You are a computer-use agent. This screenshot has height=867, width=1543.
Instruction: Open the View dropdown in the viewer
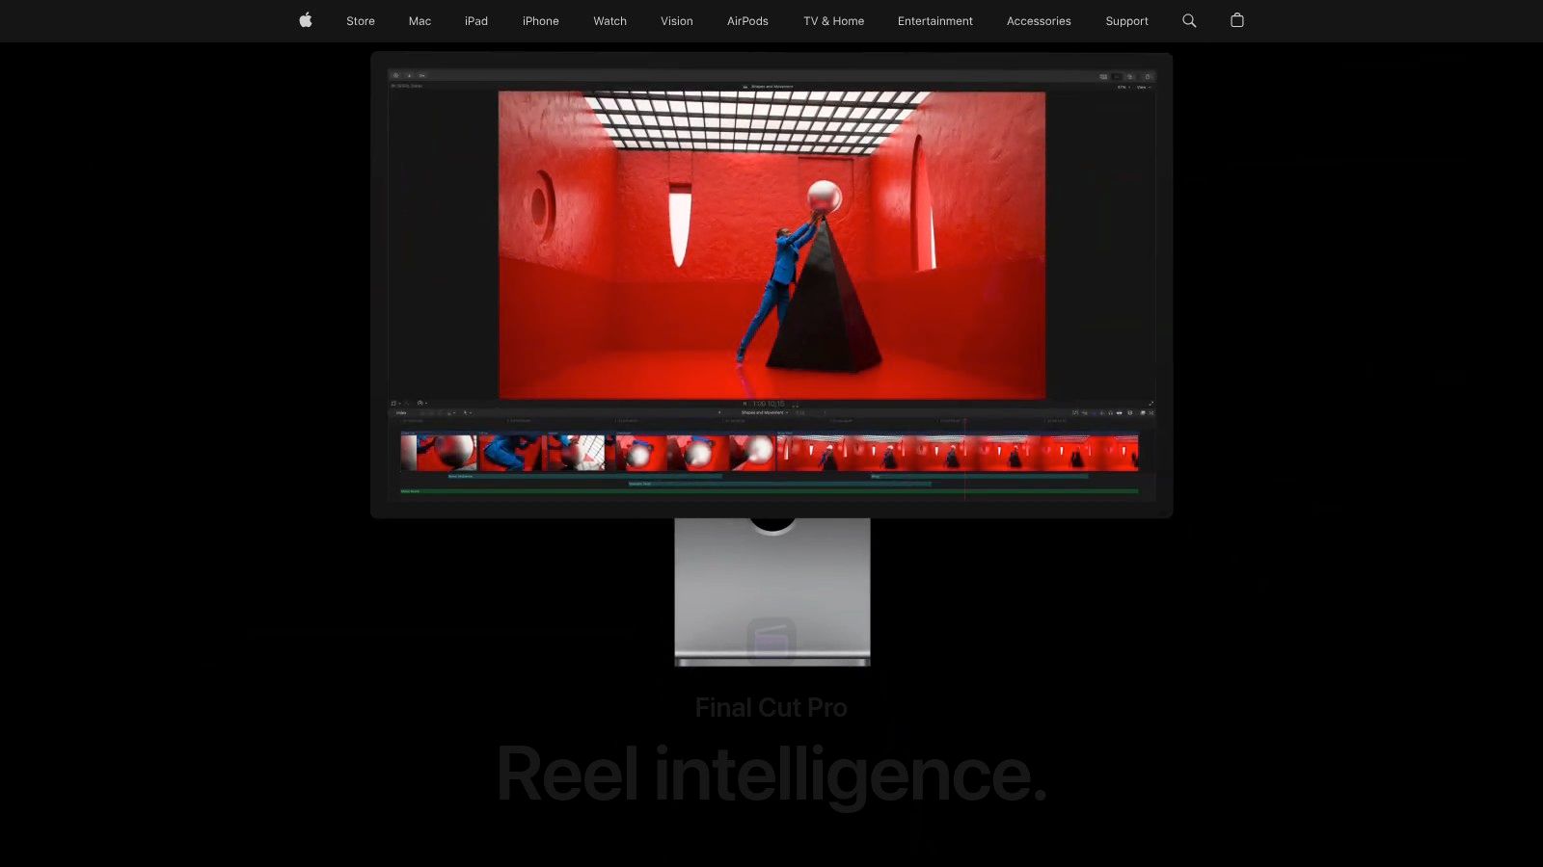(x=1144, y=87)
